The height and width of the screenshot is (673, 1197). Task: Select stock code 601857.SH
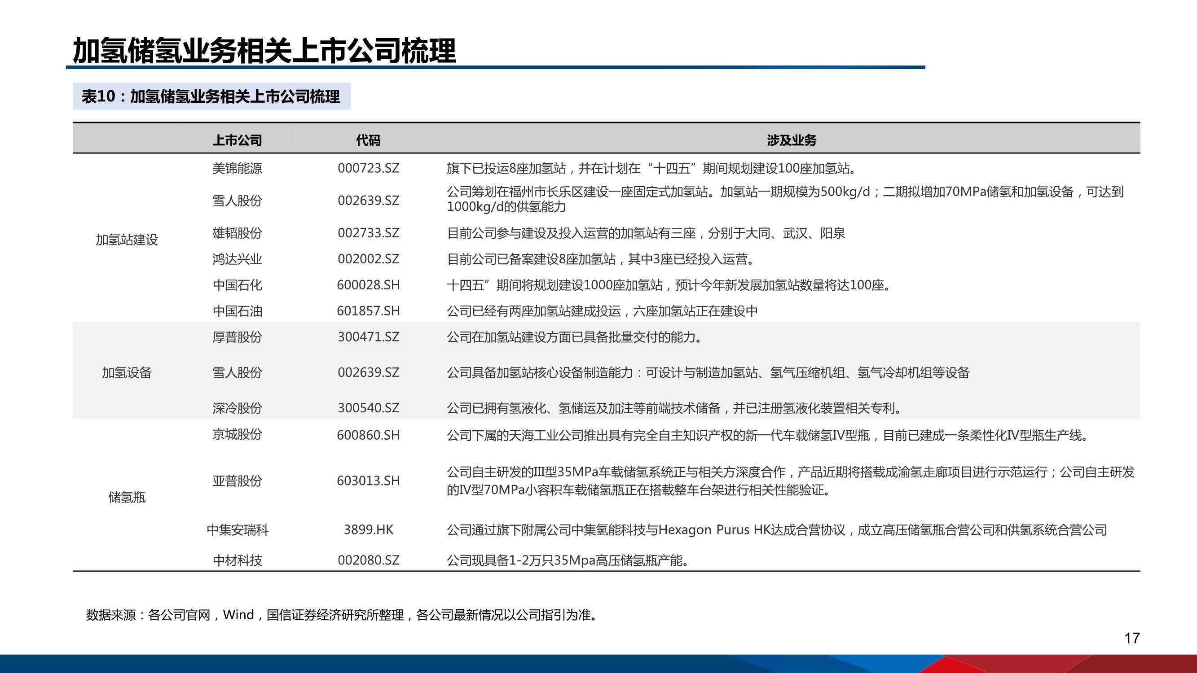coord(368,311)
